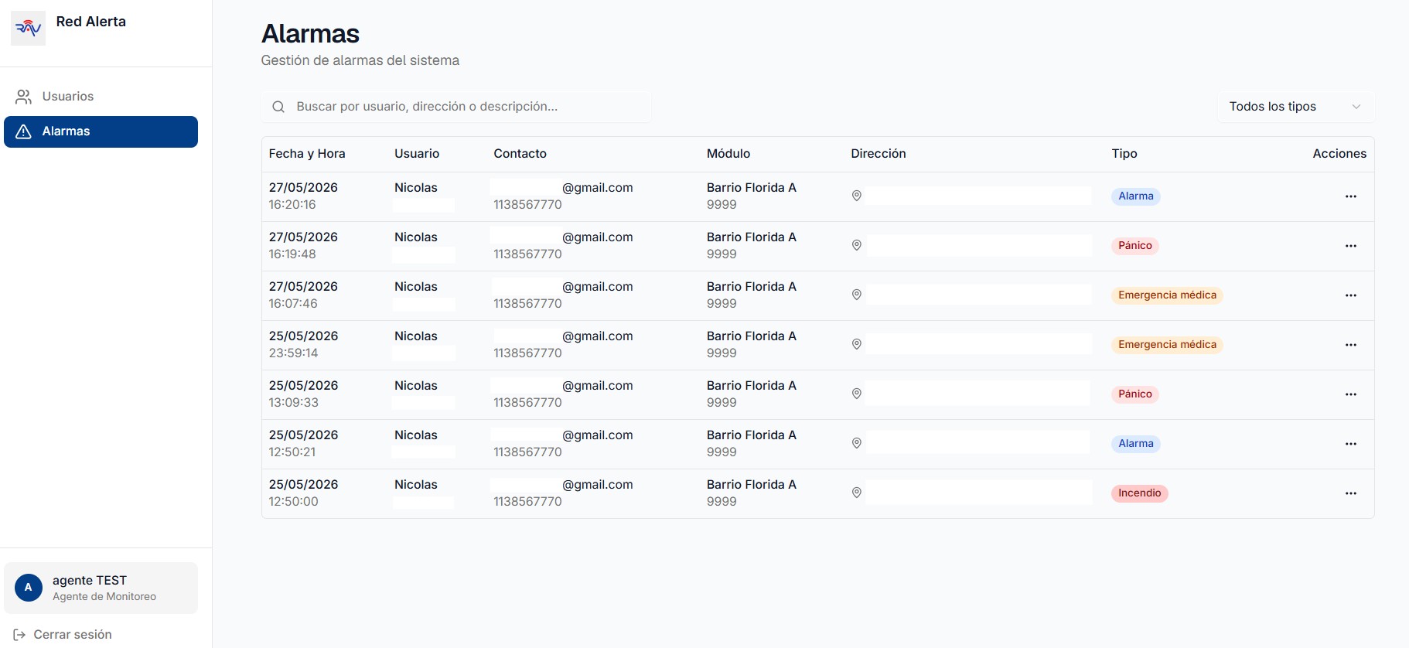Click the search magnifier icon

(278, 107)
